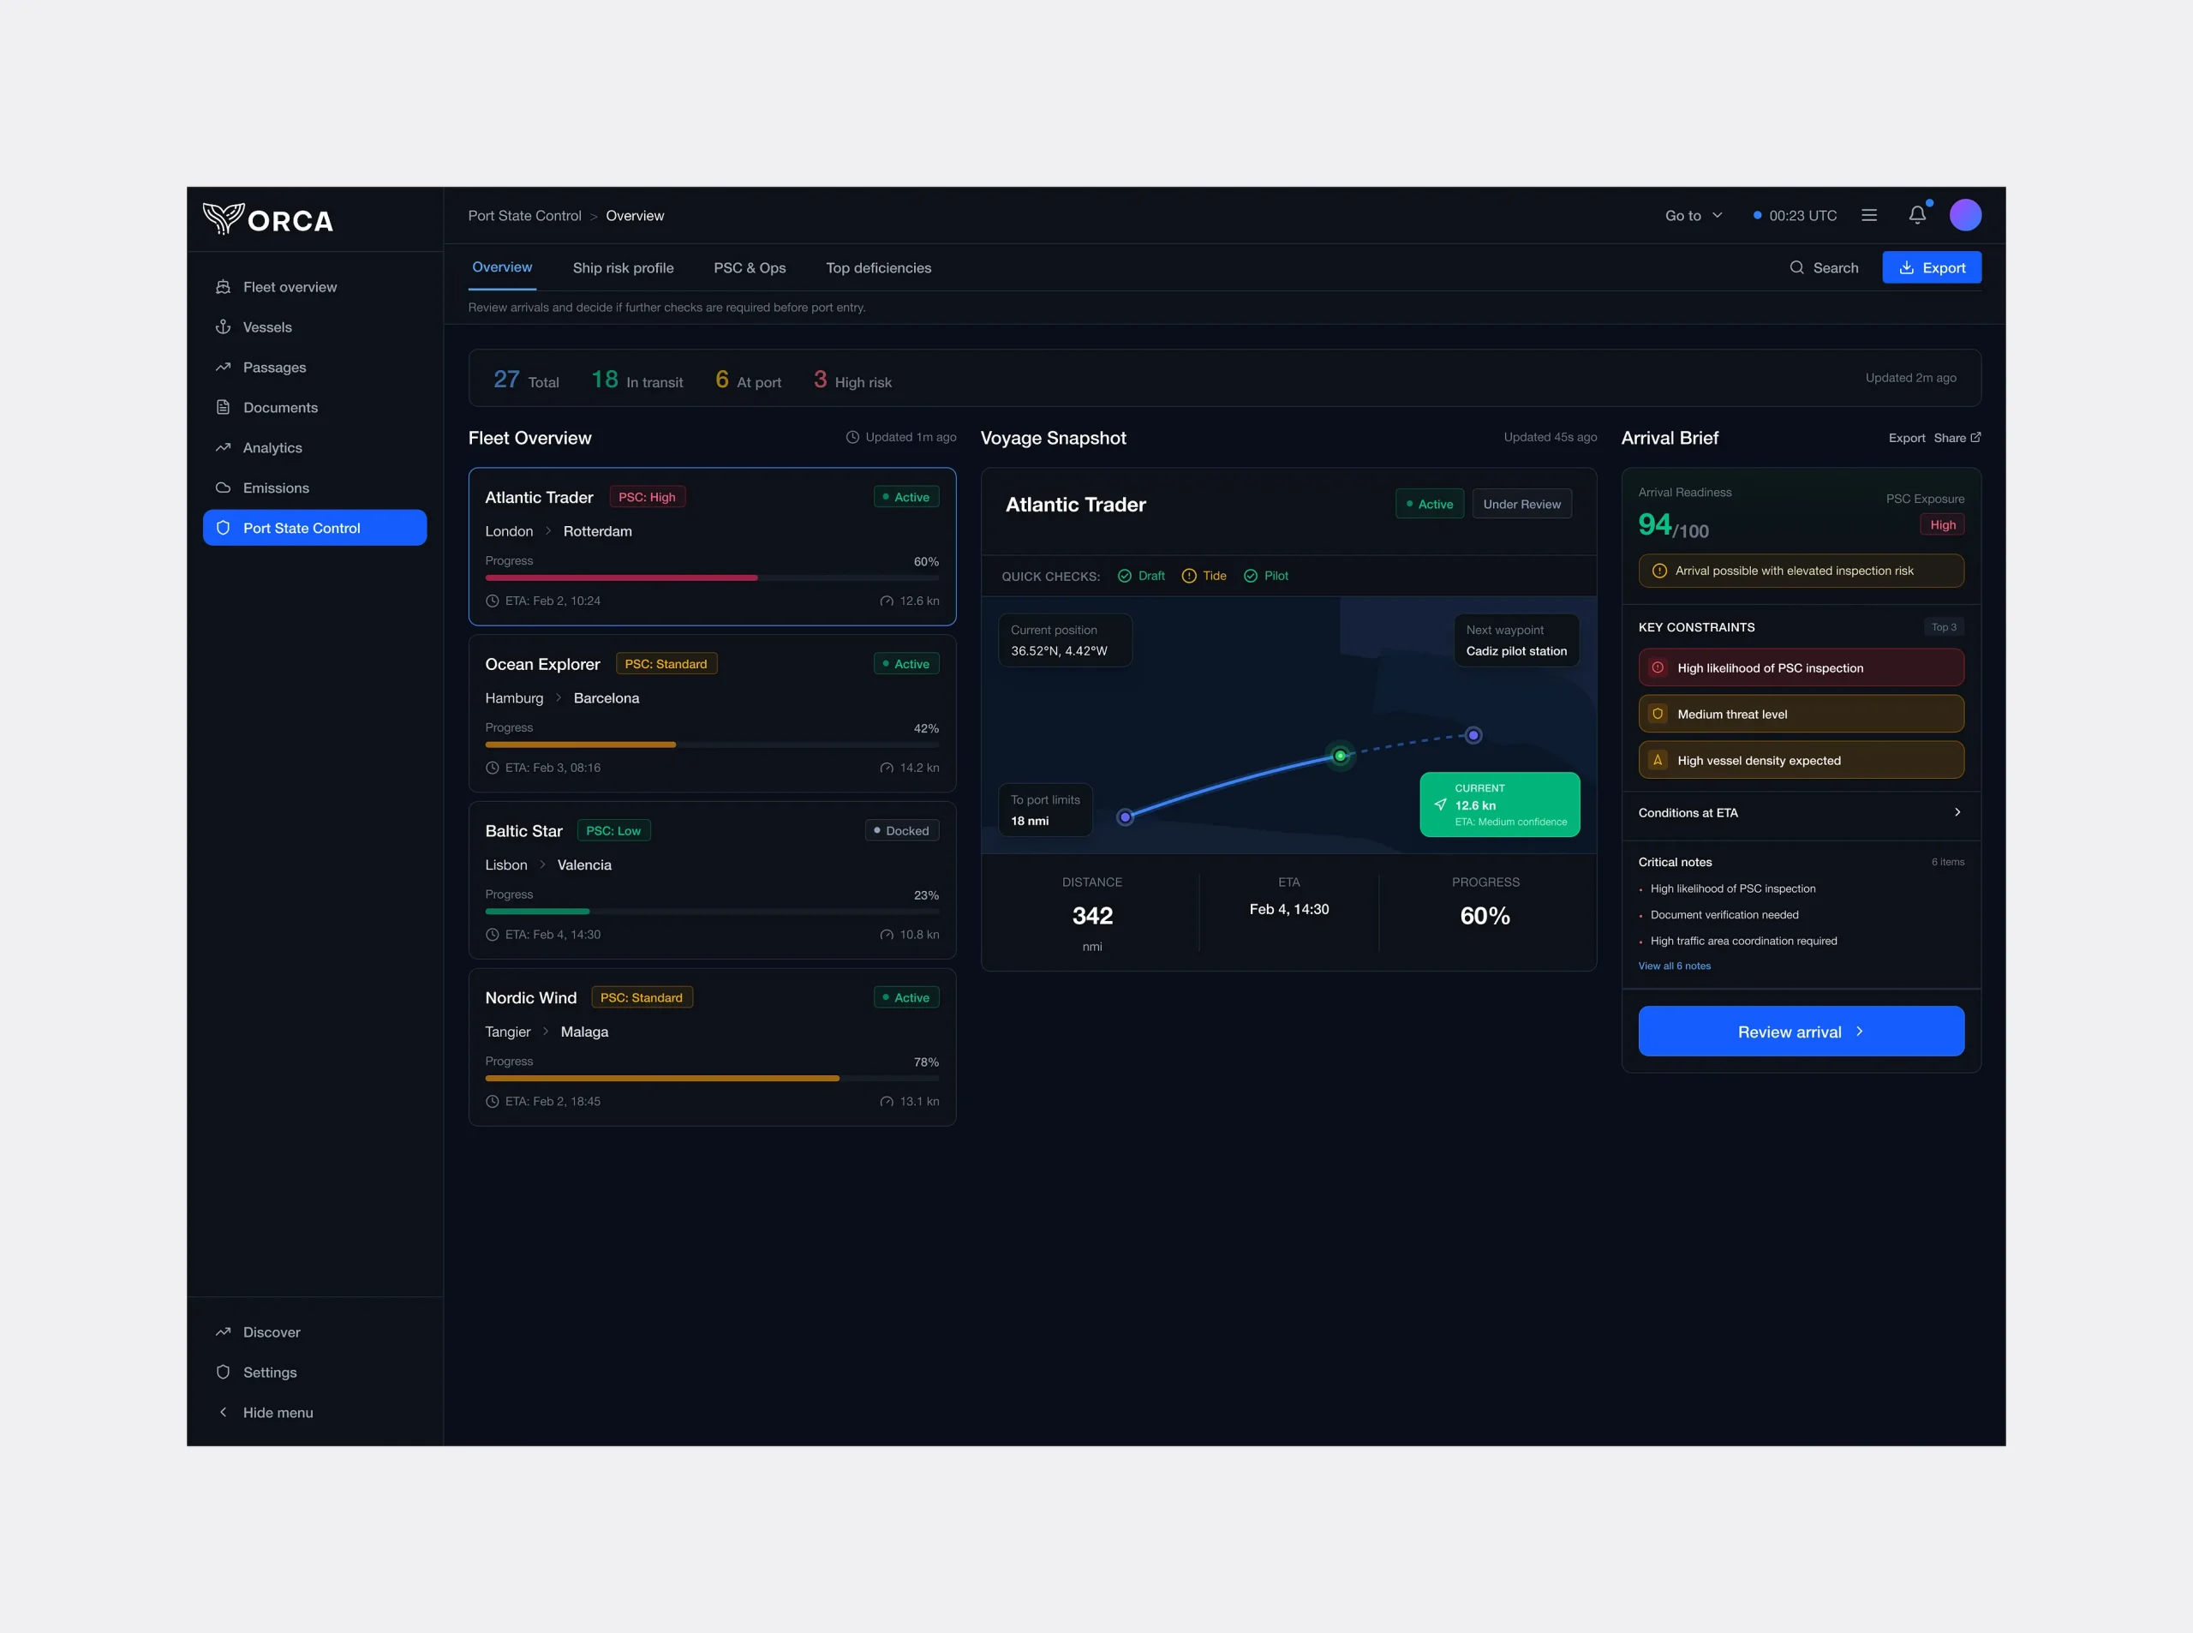Open the hamburger menu icon in header

1869,214
